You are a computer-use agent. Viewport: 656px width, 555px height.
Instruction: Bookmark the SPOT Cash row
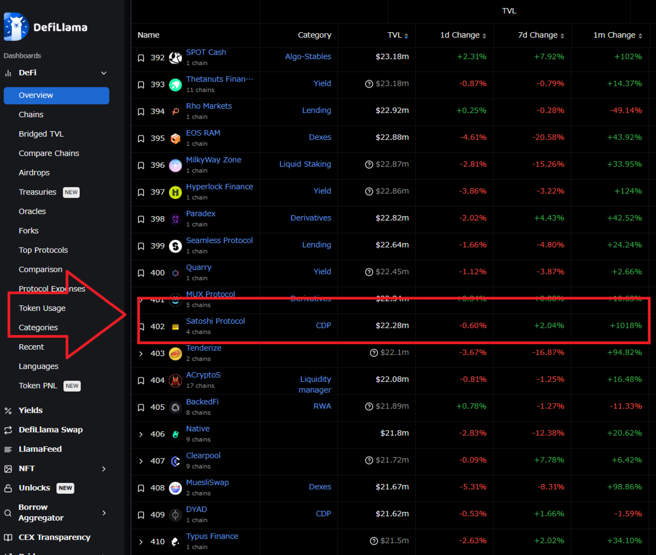141,57
